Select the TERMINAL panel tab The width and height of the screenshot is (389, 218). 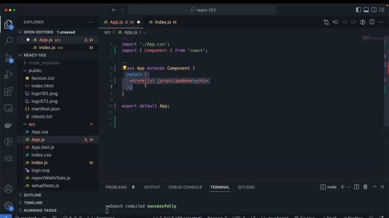point(220,187)
